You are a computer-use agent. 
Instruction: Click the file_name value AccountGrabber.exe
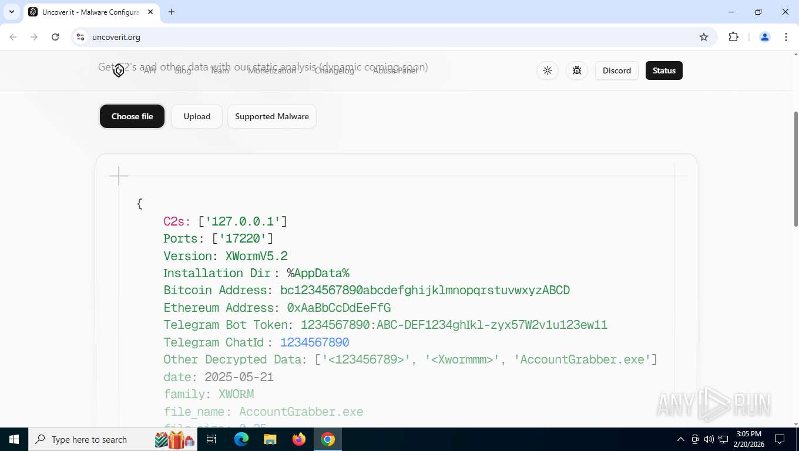[301, 412]
